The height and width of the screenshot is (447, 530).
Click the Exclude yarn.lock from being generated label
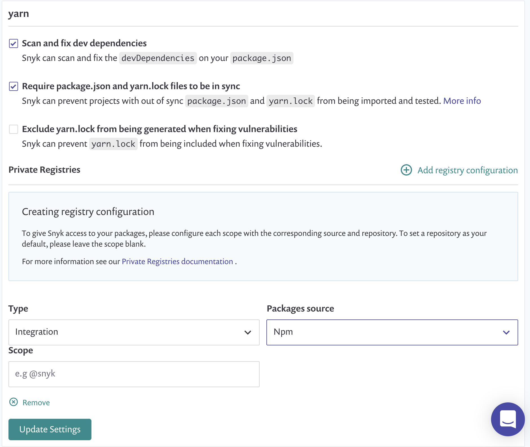159,129
